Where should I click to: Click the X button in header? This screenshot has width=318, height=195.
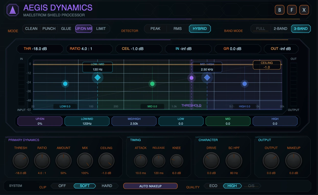click(x=304, y=10)
